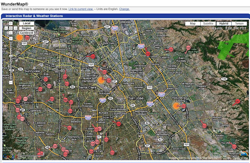Viewport: 250px width, 163px height.
Task: Open the 100 station south of Buena Vista
Action: [x=118, y=124]
